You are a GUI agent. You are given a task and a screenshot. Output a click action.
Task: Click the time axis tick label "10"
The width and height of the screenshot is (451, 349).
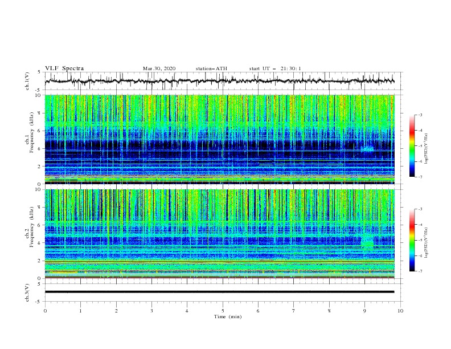(x=400, y=311)
